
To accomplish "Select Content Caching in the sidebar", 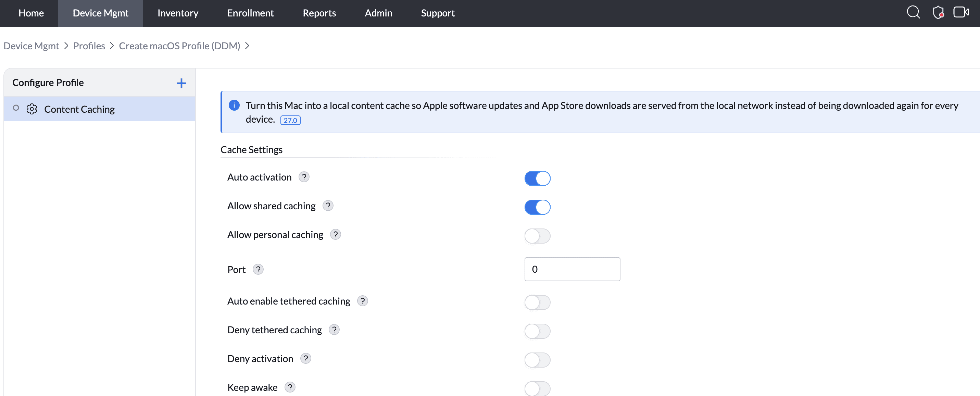I will (100, 109).
